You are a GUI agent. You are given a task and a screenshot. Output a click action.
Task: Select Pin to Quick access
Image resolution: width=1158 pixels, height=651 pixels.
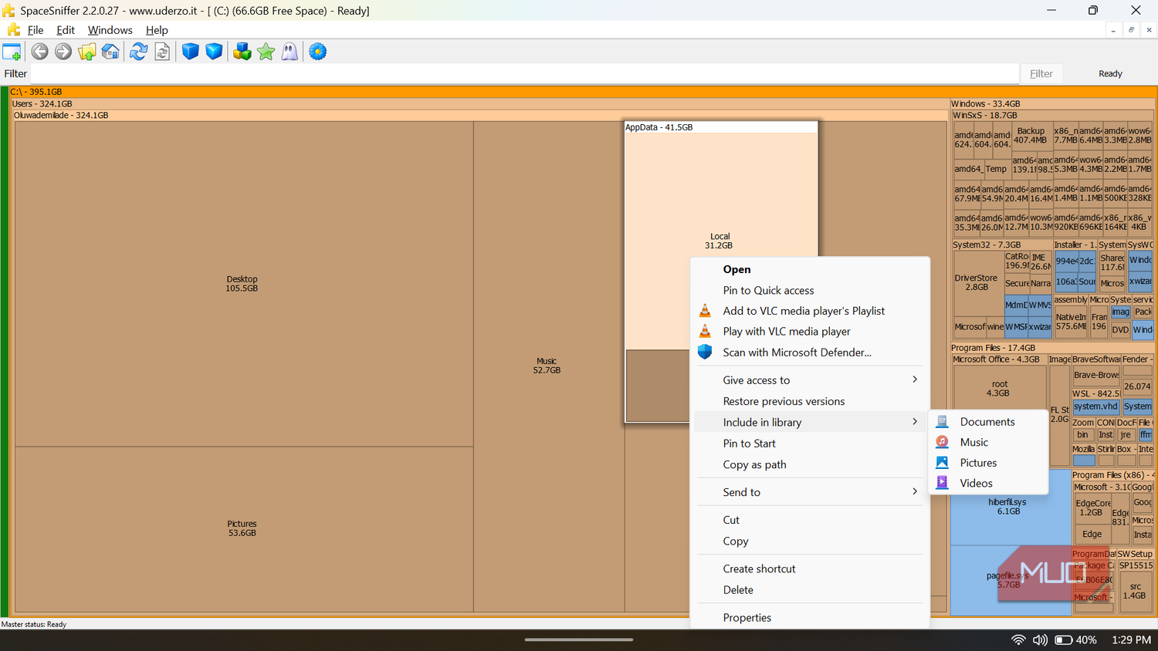(x=810, y=290)
